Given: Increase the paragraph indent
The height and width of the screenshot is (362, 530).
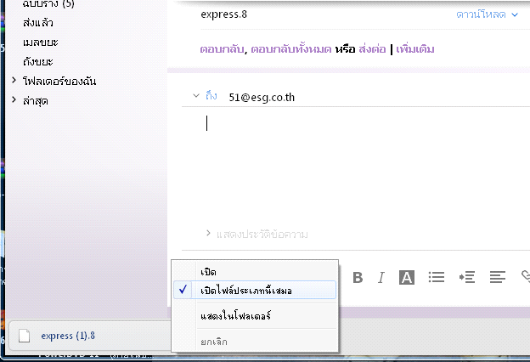Looking at the screenshot, I should point(466,277).
